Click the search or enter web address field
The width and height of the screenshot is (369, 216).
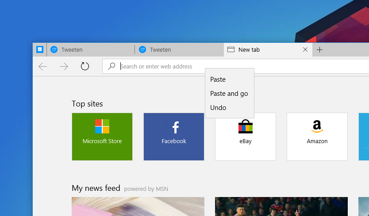(x=235, y=66)
